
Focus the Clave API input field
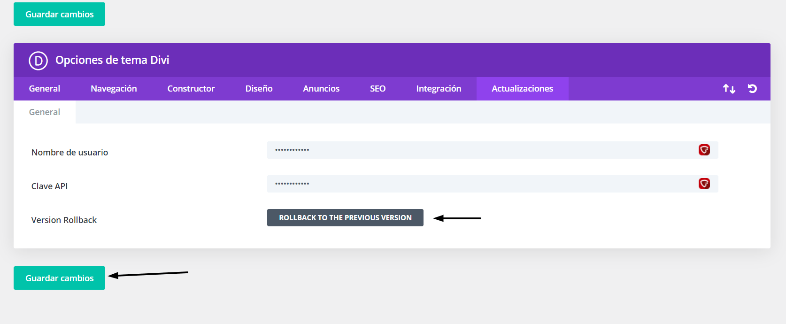493,184
